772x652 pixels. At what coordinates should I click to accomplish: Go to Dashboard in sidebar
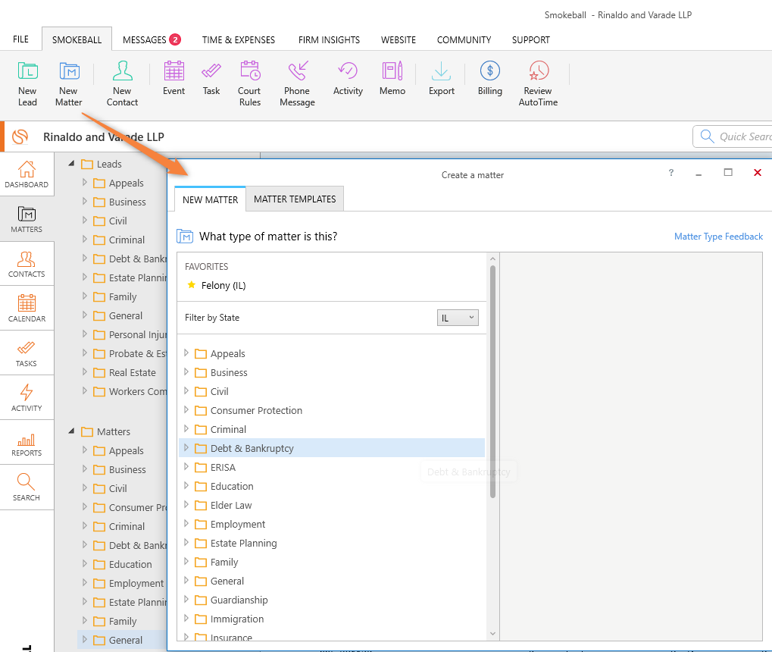click(27, 174)
